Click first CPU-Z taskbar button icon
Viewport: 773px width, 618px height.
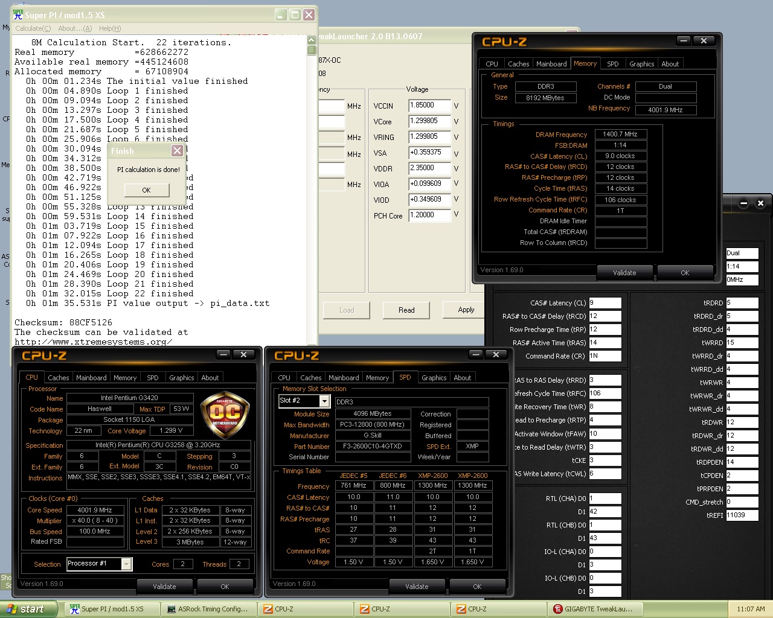tap(268, 609)
